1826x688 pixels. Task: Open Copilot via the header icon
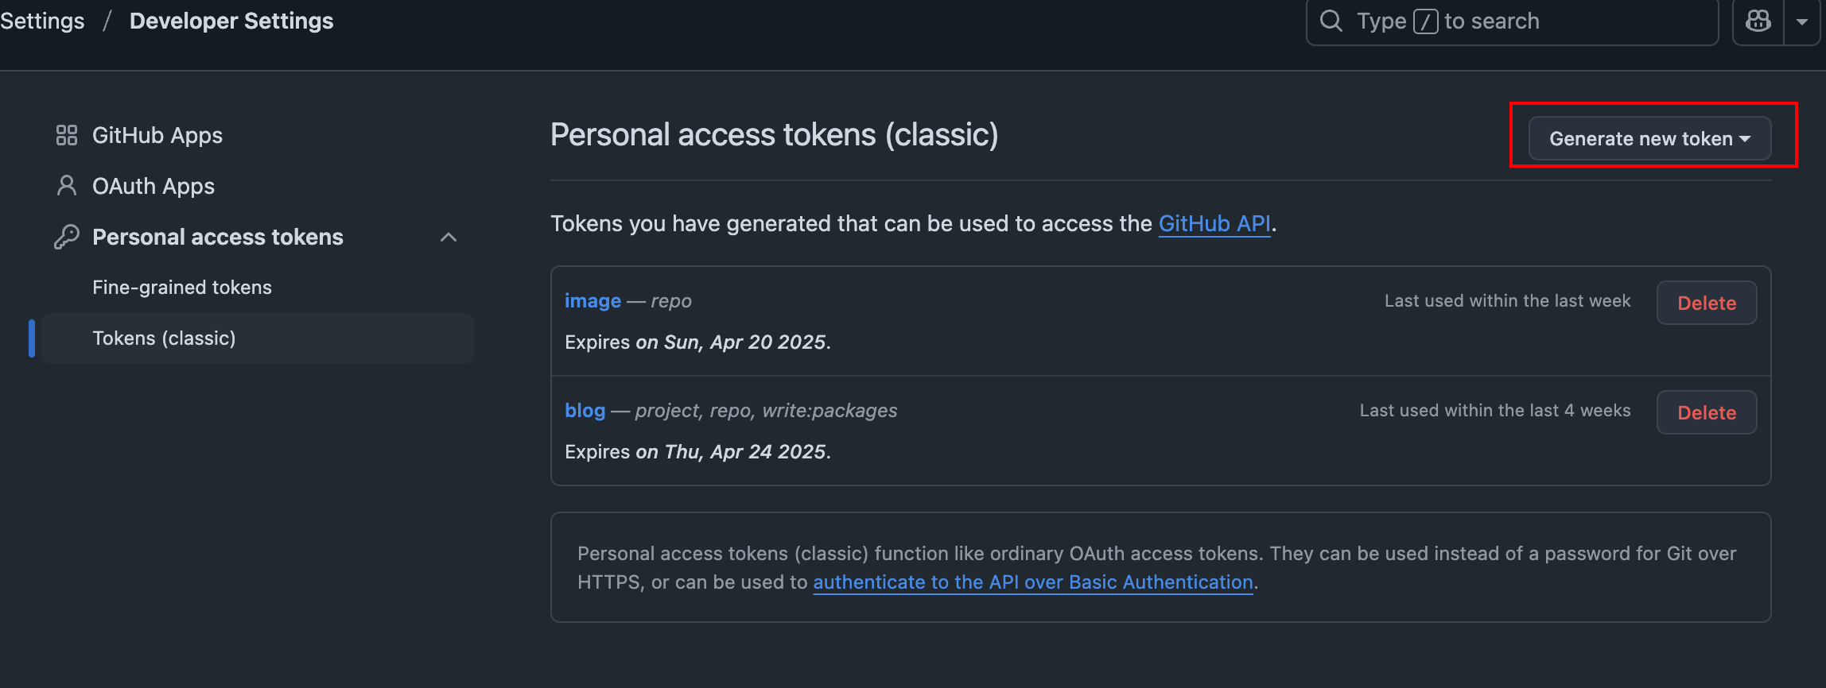coord(1758,21)
